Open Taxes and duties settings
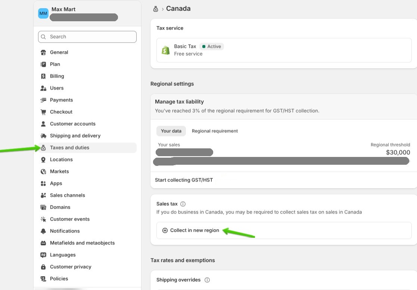This screenshot has height=290, width=417. click(69, 148)
